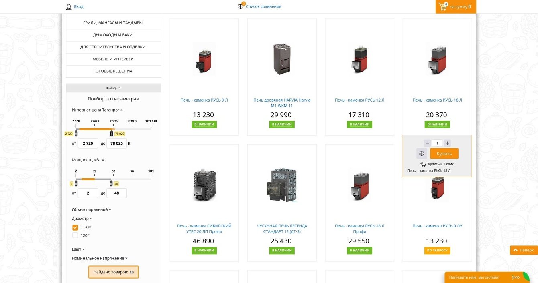Click the one-click buy cart icon
The height and width of the screenshot is (283, 538).
[423, 164]
